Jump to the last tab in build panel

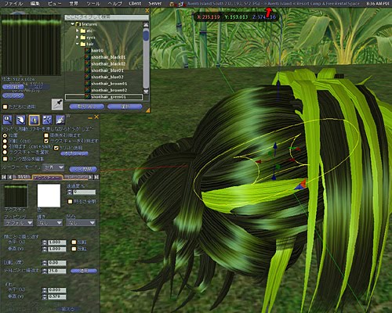click(96, 177)
